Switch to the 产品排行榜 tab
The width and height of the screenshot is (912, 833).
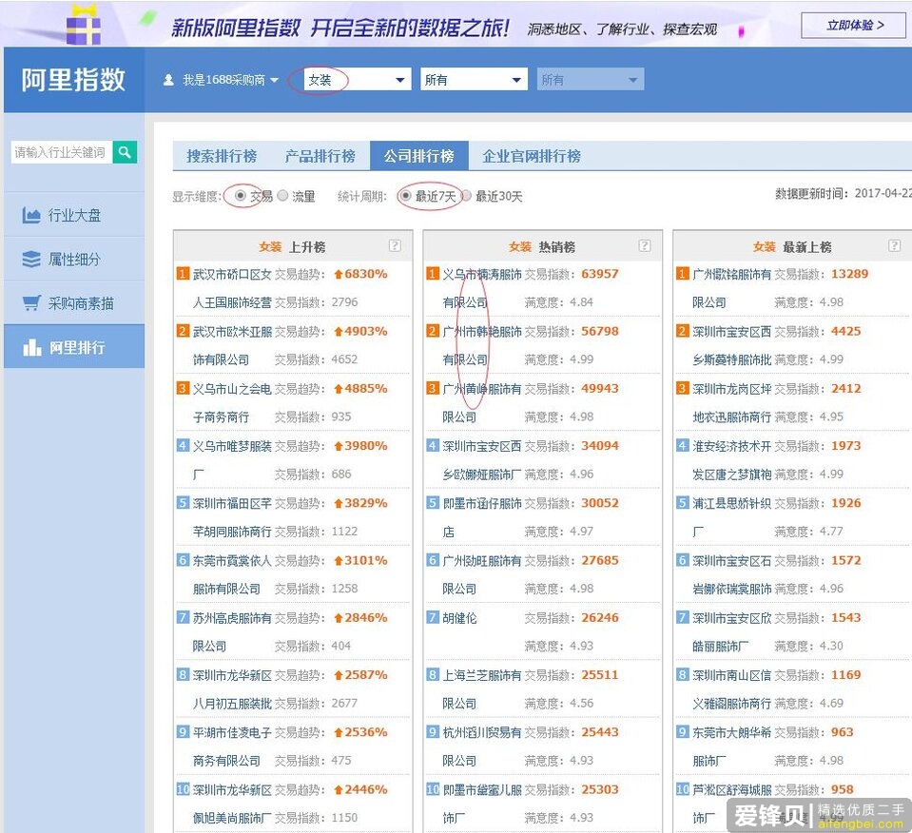(320, 156)
